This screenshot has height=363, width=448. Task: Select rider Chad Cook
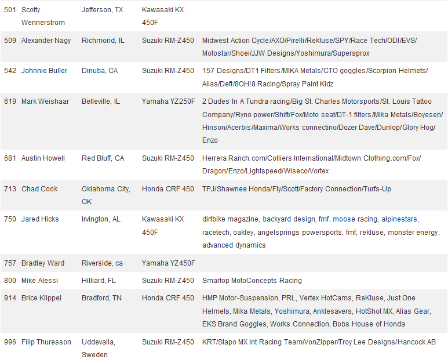pyautogui.click(x=39, y=189)
